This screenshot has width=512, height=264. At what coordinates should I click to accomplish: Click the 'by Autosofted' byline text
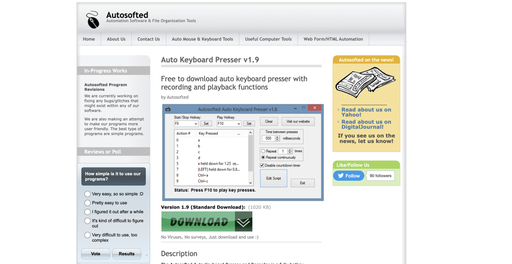coord(174,97)
